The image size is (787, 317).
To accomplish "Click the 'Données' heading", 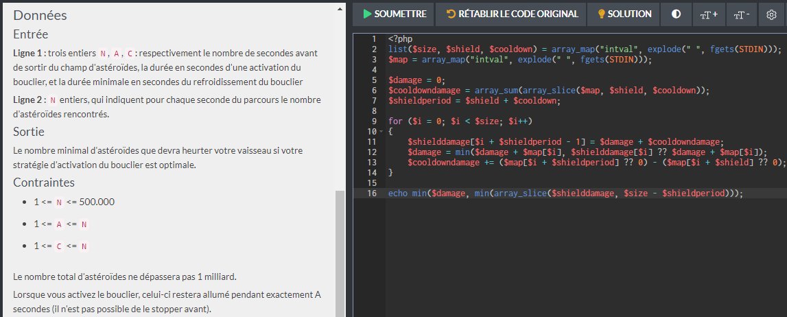I will [x=40, y=15].
